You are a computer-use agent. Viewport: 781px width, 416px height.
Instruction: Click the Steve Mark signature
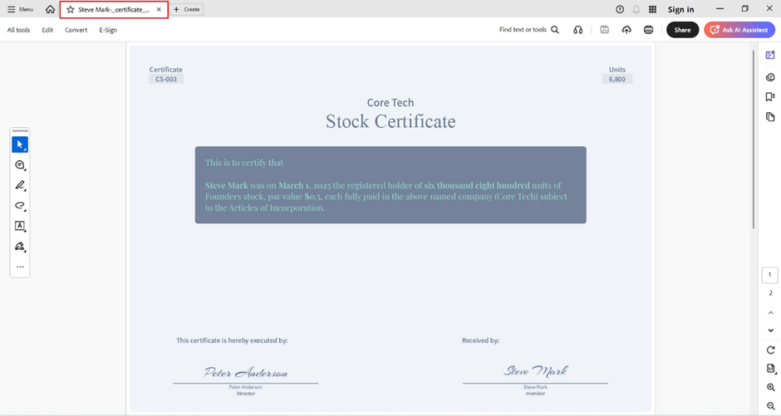pos(535,370)
